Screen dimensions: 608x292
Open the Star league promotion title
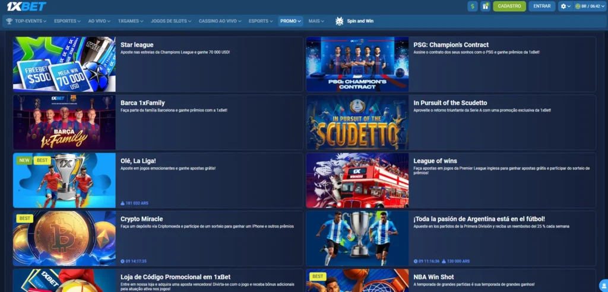(137, 45)
